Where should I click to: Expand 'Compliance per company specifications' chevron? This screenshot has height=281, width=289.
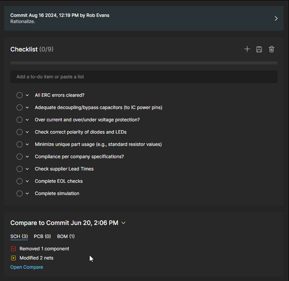point(27,157)
